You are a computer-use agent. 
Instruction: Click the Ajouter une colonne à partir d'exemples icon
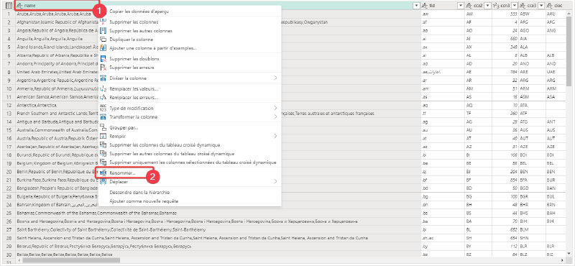(x=103, y=48)
